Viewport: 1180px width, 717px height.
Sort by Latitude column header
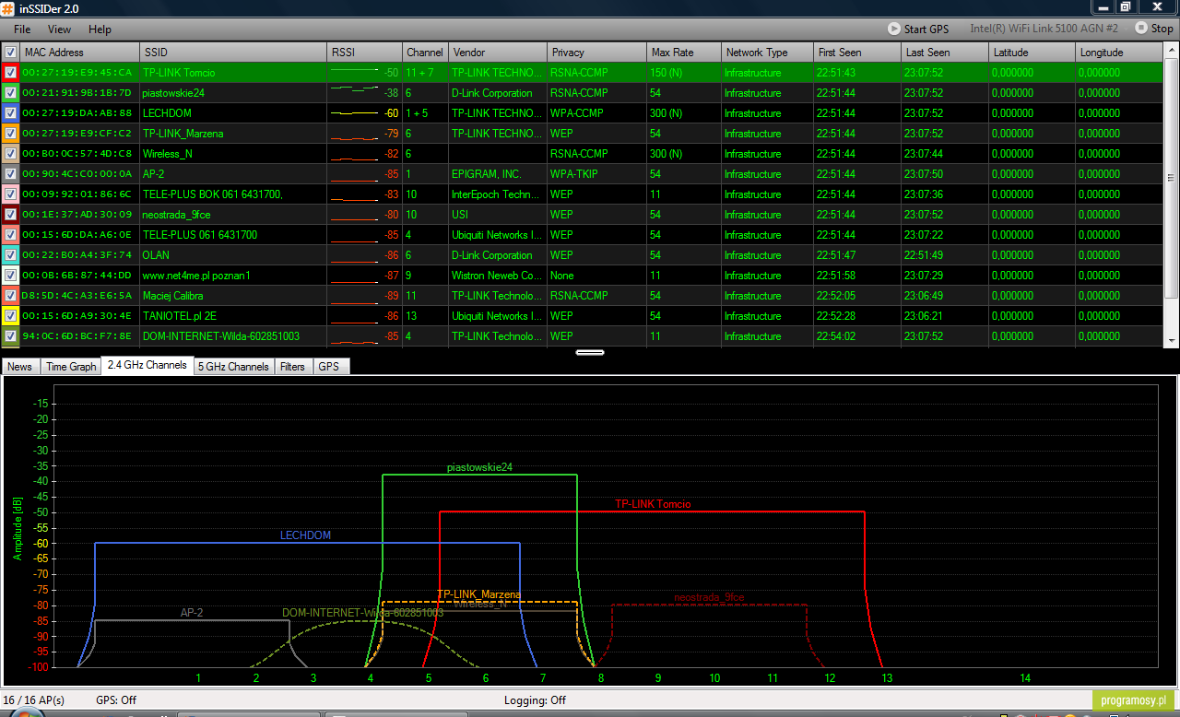(x=1032, y=53)
